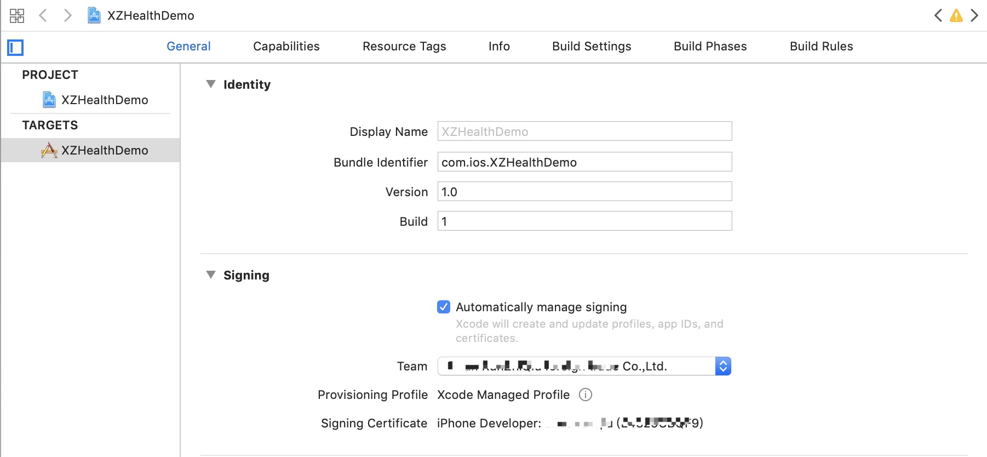Go back with the left chevron
The width and height of the screenshot is (987, 457).
point(43,15)
